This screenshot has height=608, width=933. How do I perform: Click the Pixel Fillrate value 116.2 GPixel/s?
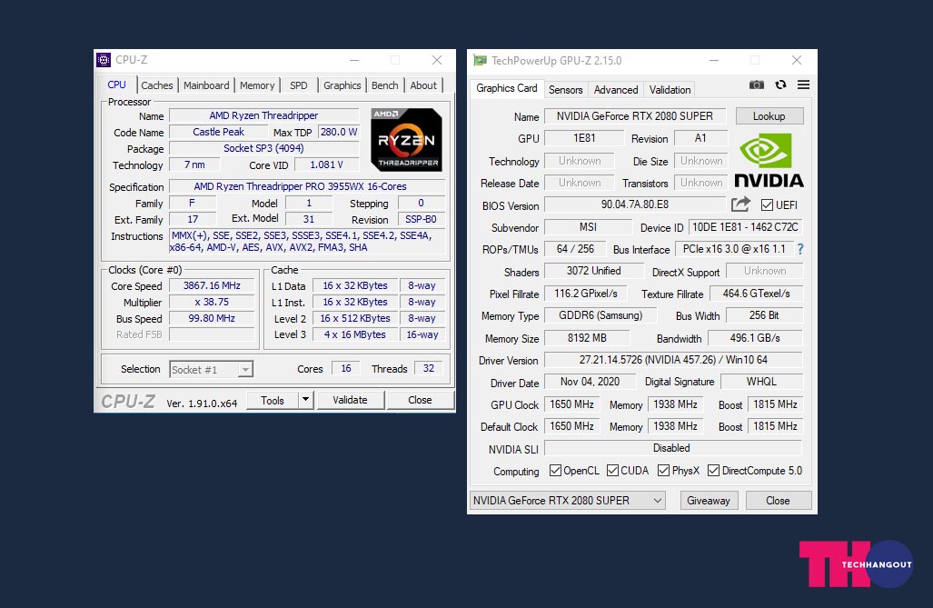[586, 293]
